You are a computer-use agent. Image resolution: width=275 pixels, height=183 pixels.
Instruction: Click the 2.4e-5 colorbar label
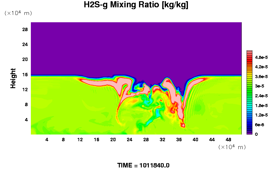click(x=261, y=96)
